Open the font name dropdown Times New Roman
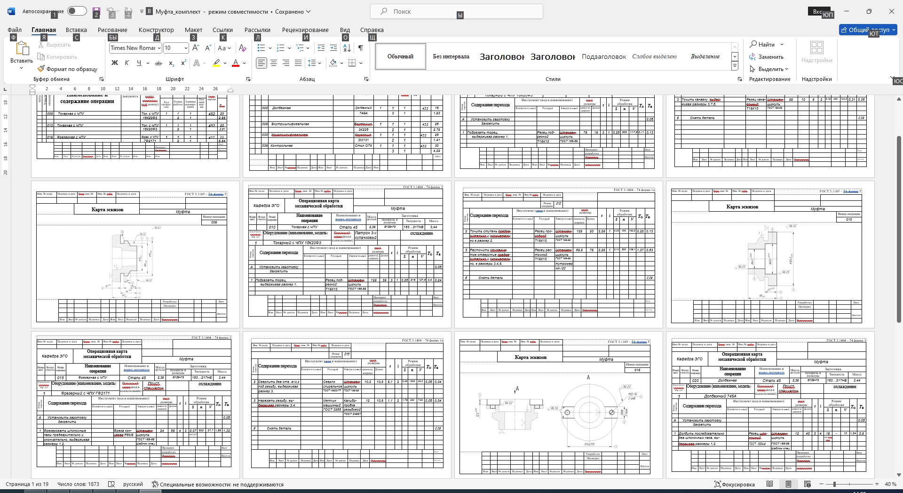Screen dimensions: 903x493 point(159,48)
